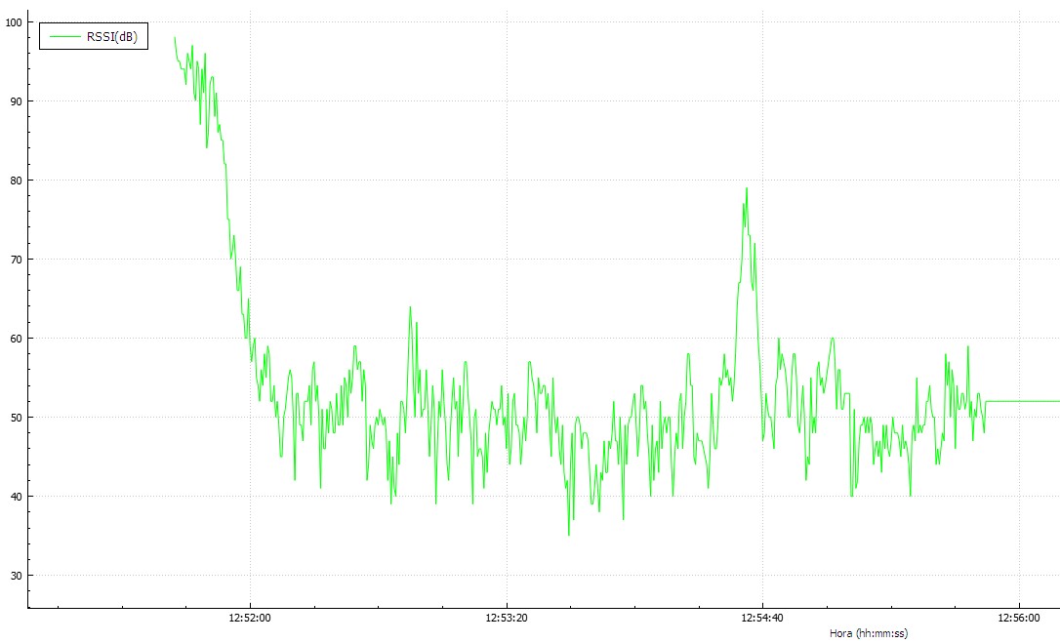1060x643 pixels.
Task: Select the curve's starting point near 98 dB
Action: 175,39
